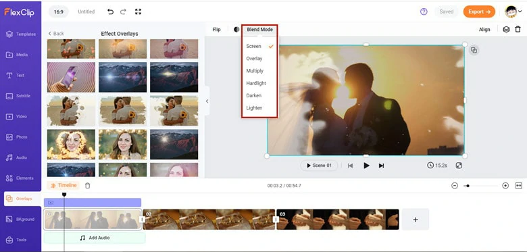The image size is (527, 252).
Task: Fit timeline to screen width
Action: (519, 186)
